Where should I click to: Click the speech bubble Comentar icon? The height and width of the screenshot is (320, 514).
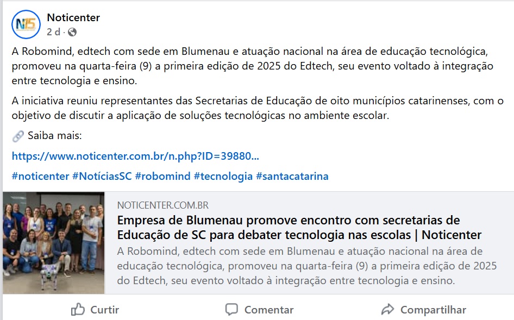click(x=231, y=310)
